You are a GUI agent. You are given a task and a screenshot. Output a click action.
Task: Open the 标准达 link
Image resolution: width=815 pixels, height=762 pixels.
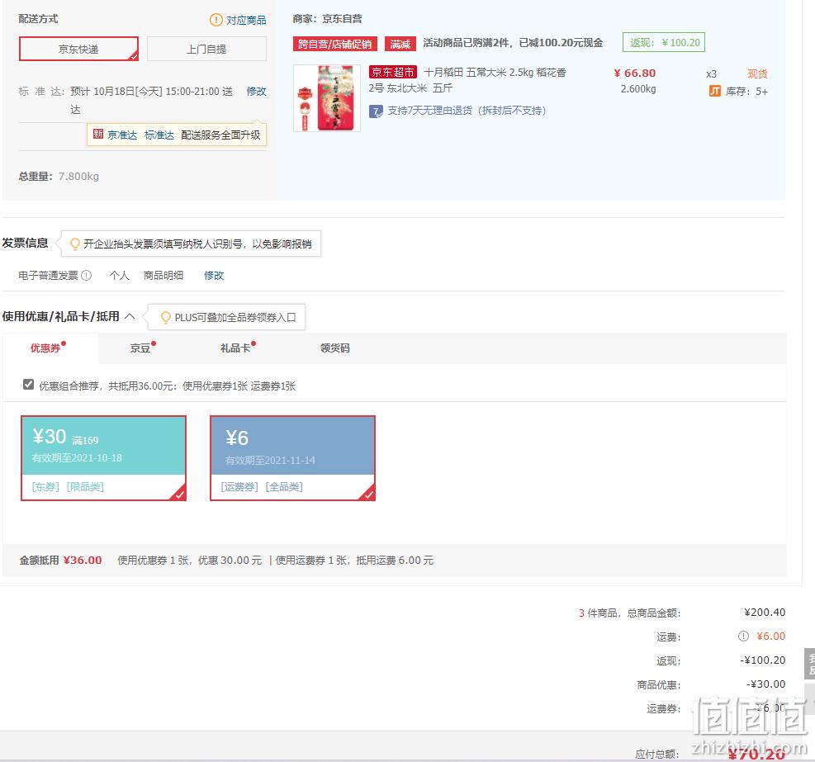click(159, 135)
